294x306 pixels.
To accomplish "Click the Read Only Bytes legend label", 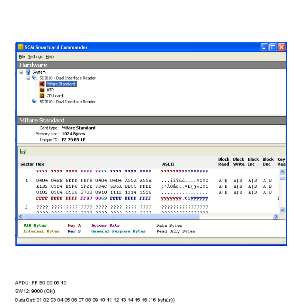I will tap(176, 231).
